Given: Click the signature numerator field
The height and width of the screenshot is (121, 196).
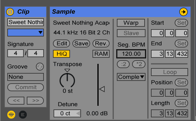Looking at the screenshot, I should (16, 53).
